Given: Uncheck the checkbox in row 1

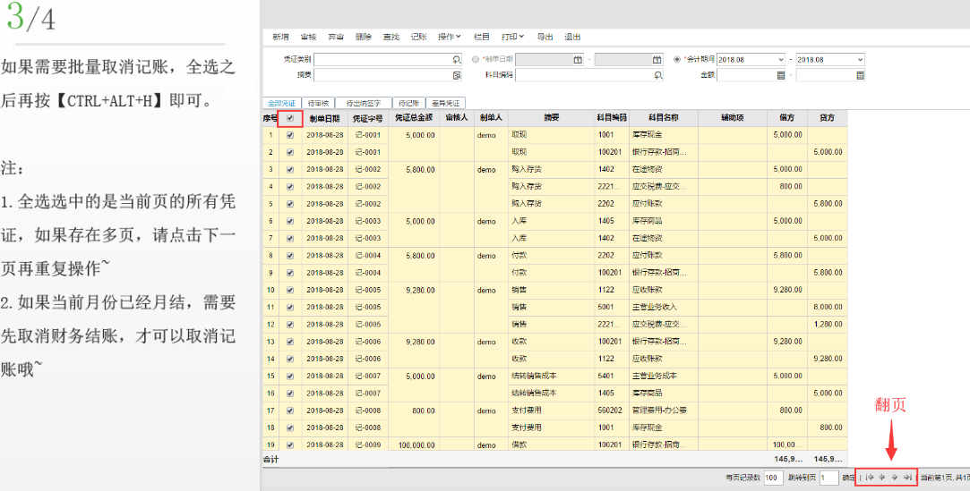Looking at the screenshot, I should (290, 135).
